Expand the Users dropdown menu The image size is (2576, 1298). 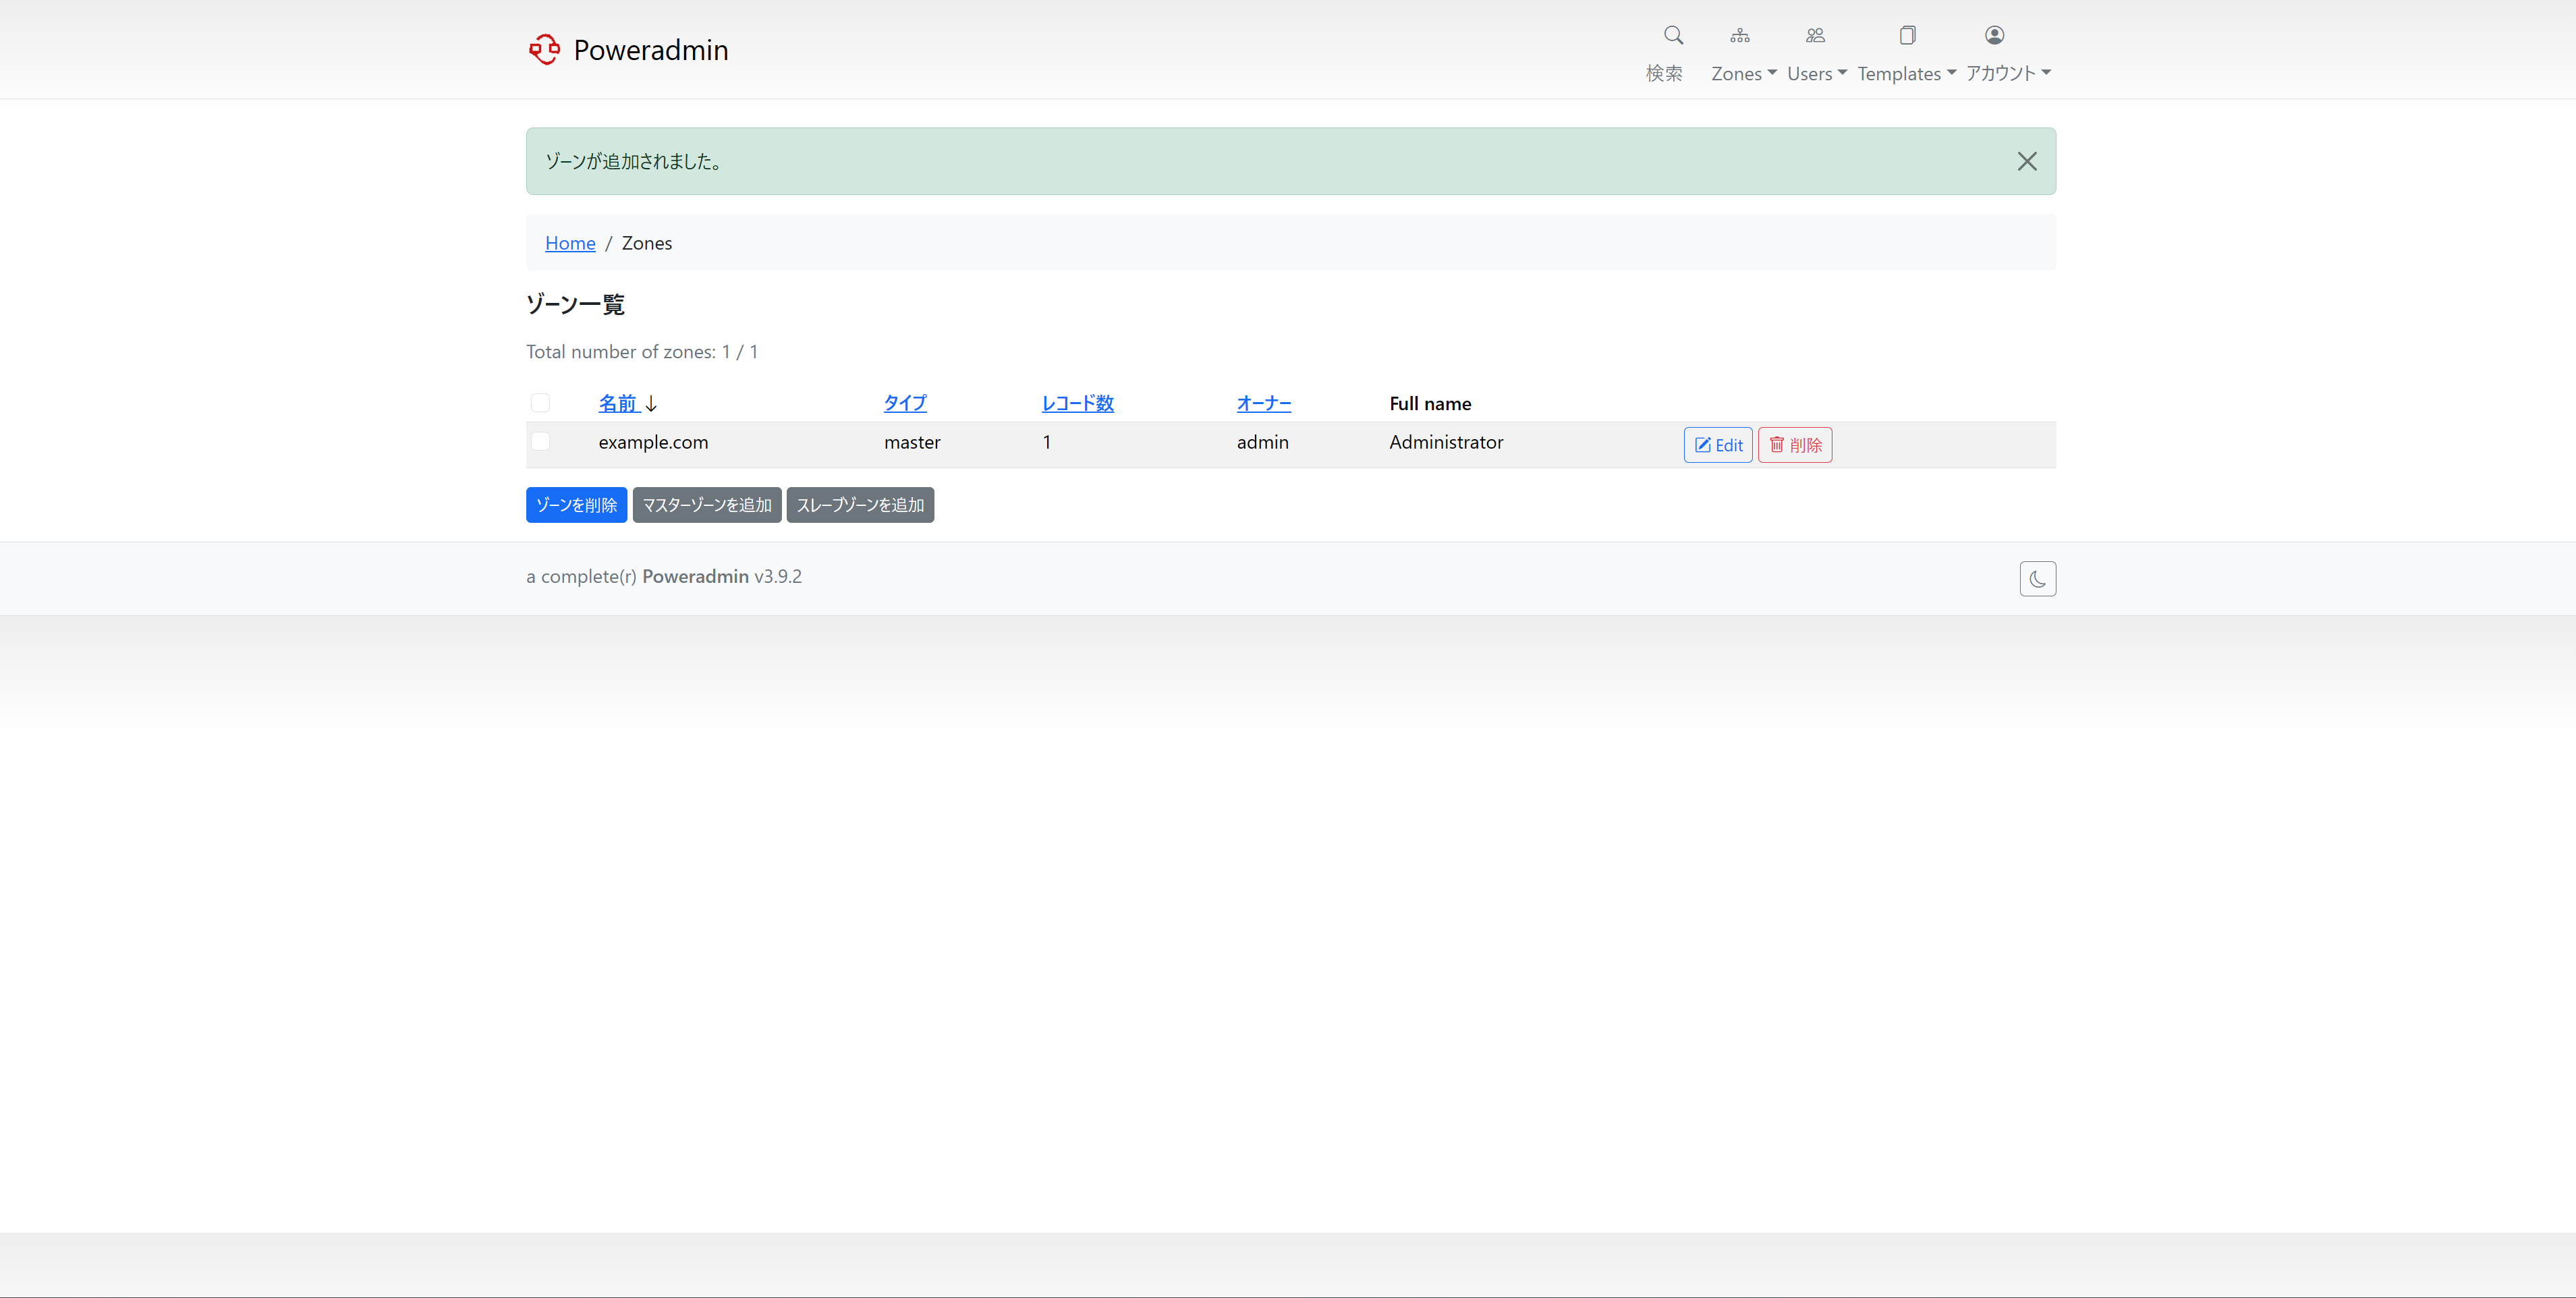pos(1816,73)
